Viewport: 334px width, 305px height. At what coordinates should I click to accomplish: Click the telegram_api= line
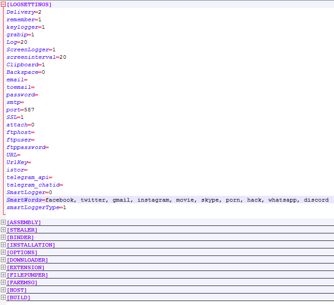(29, 177)
